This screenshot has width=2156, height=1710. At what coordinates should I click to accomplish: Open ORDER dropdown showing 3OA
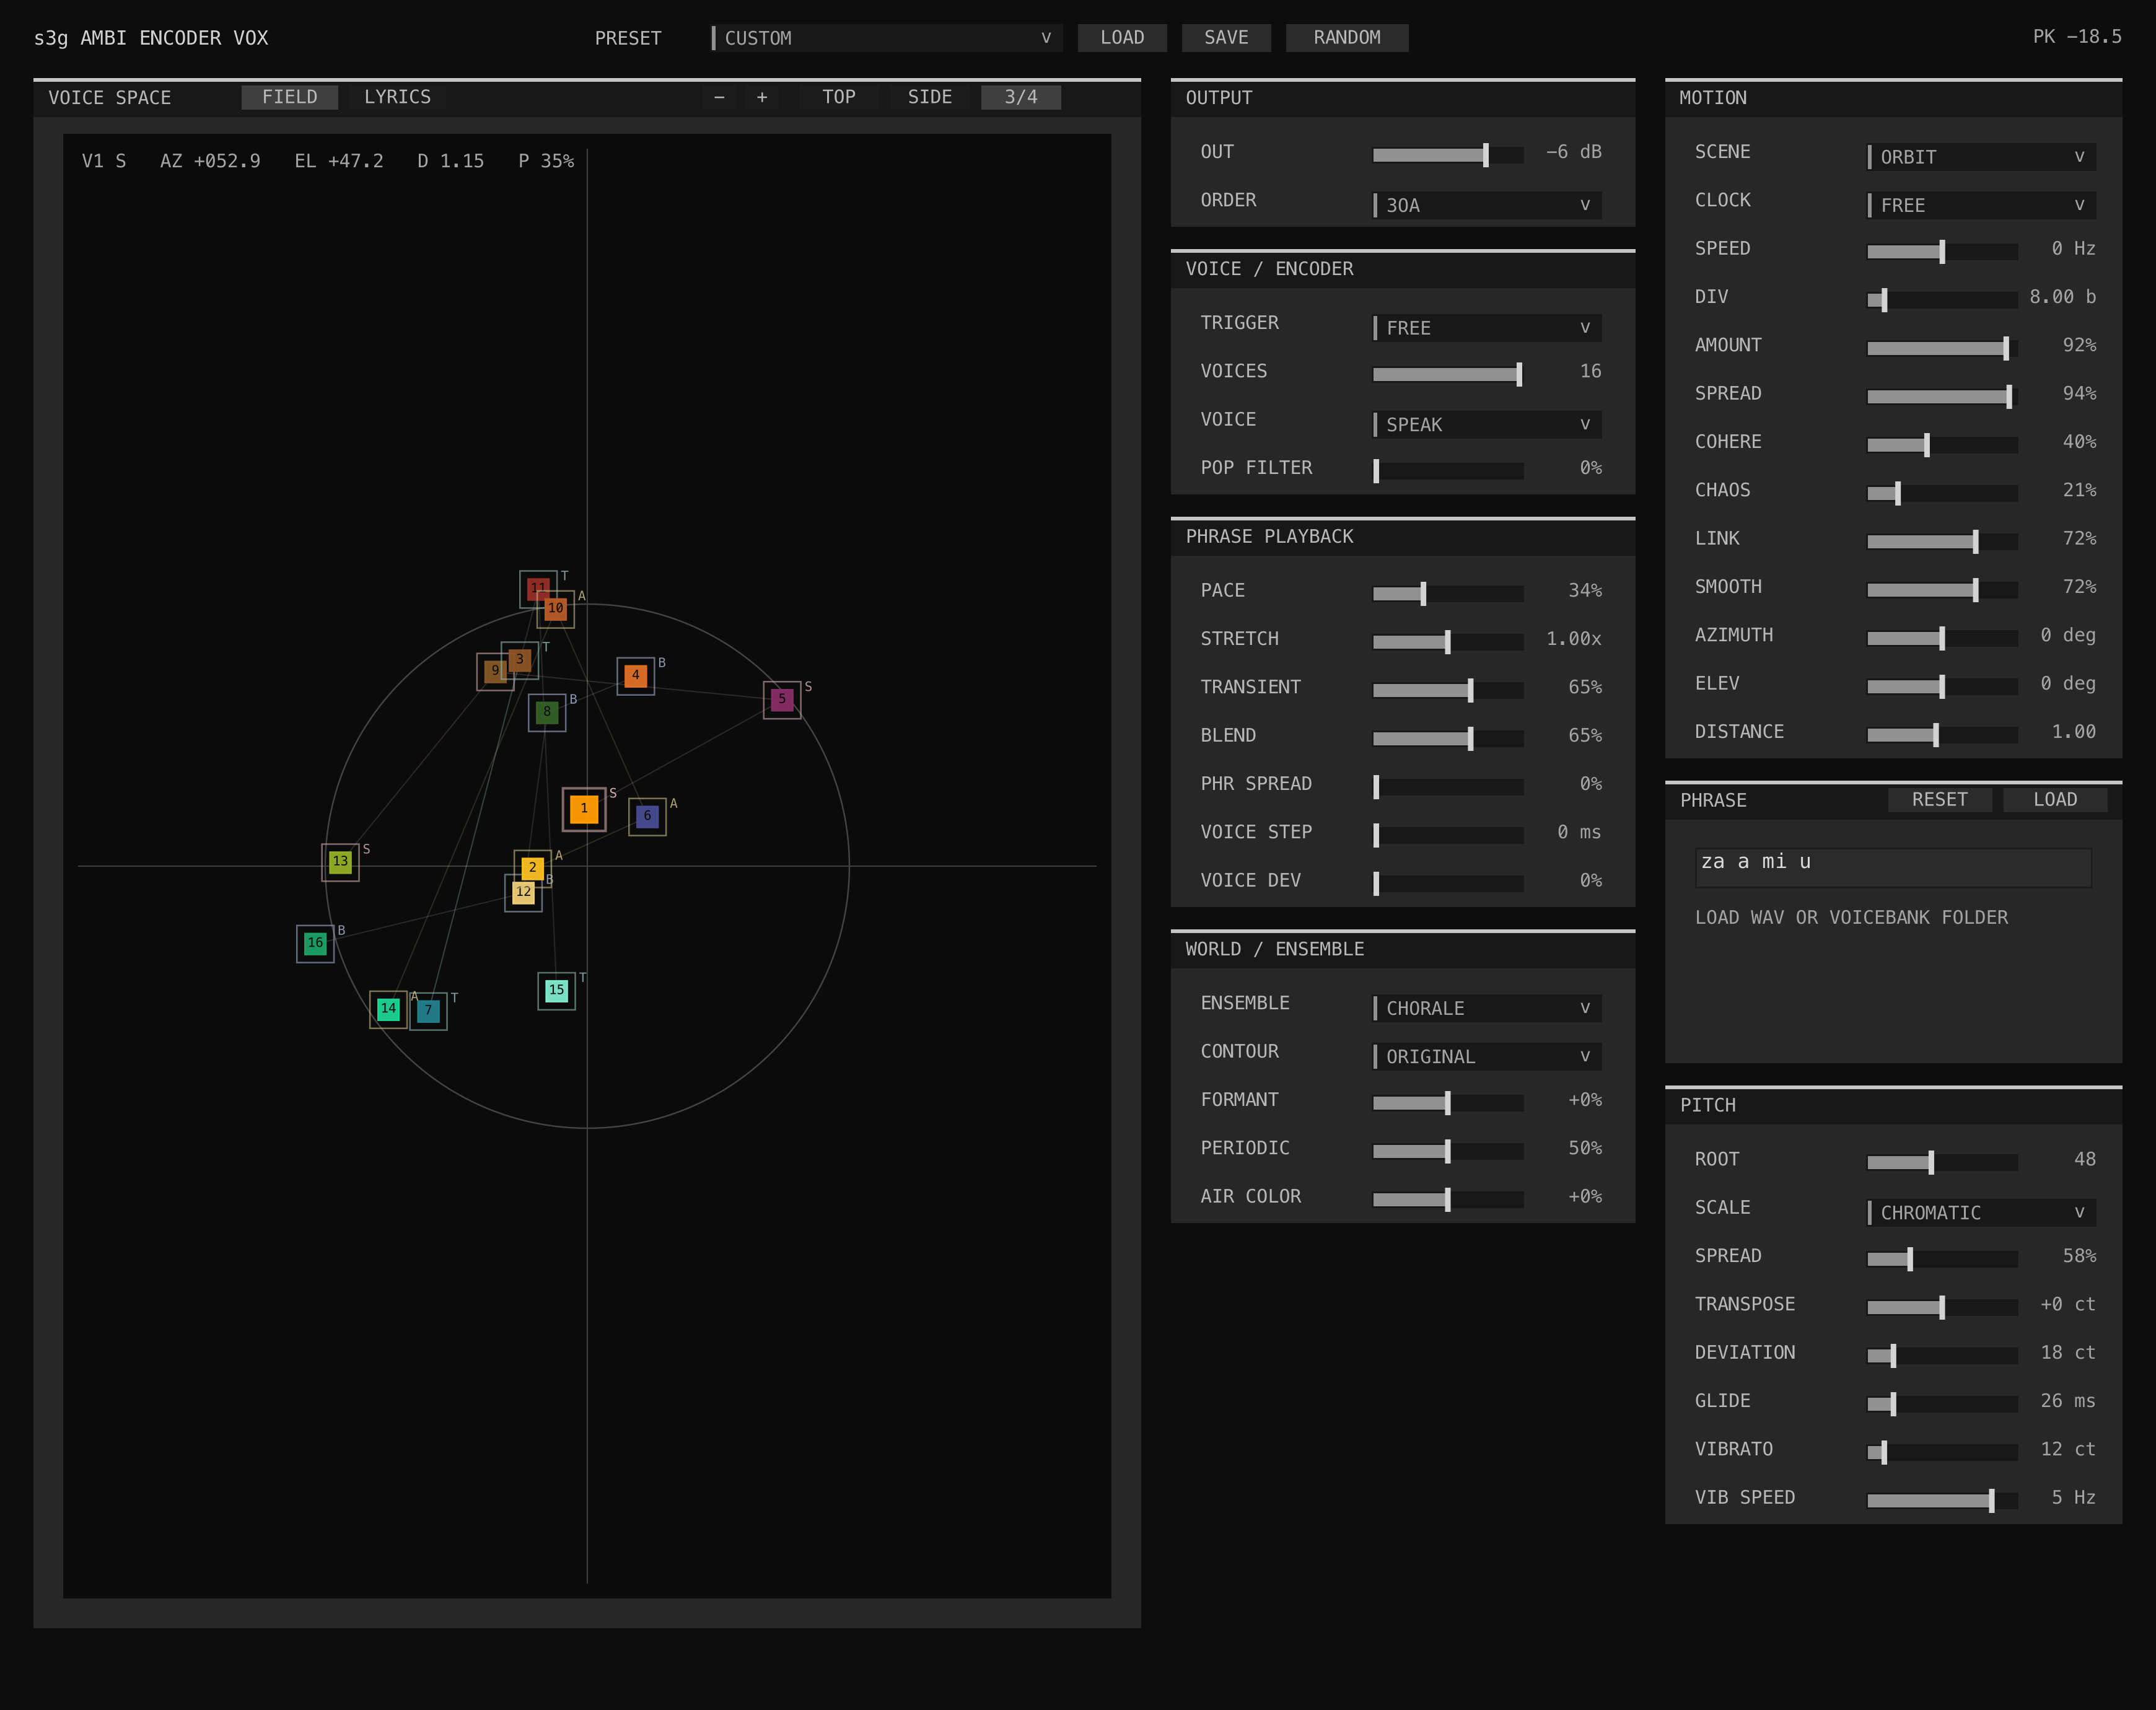click(1487, 205)
